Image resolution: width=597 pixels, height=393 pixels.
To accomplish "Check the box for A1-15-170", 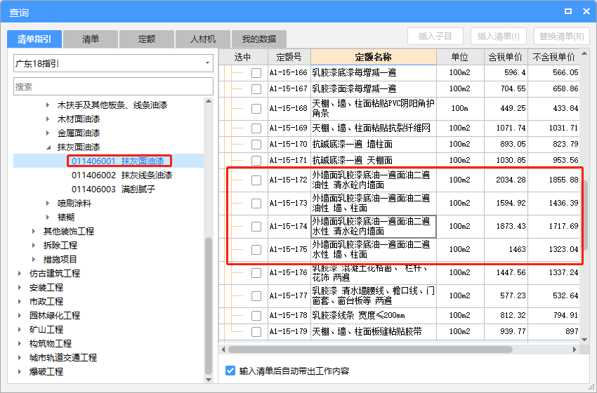I will [256, 145].
